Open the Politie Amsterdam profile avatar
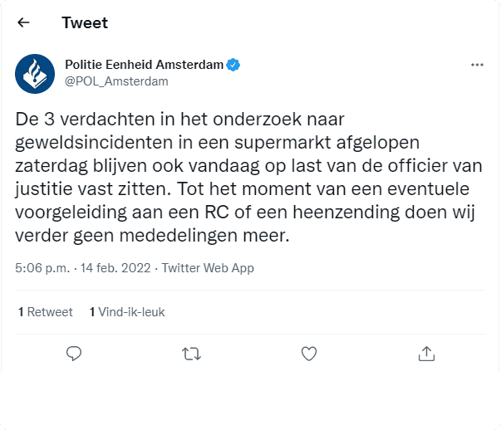501x430 pixels. click(36, 73)
